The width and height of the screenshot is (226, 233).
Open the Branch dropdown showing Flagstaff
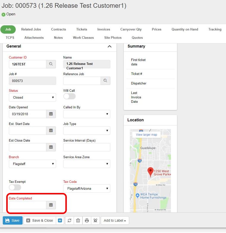(x=32, y=164)
